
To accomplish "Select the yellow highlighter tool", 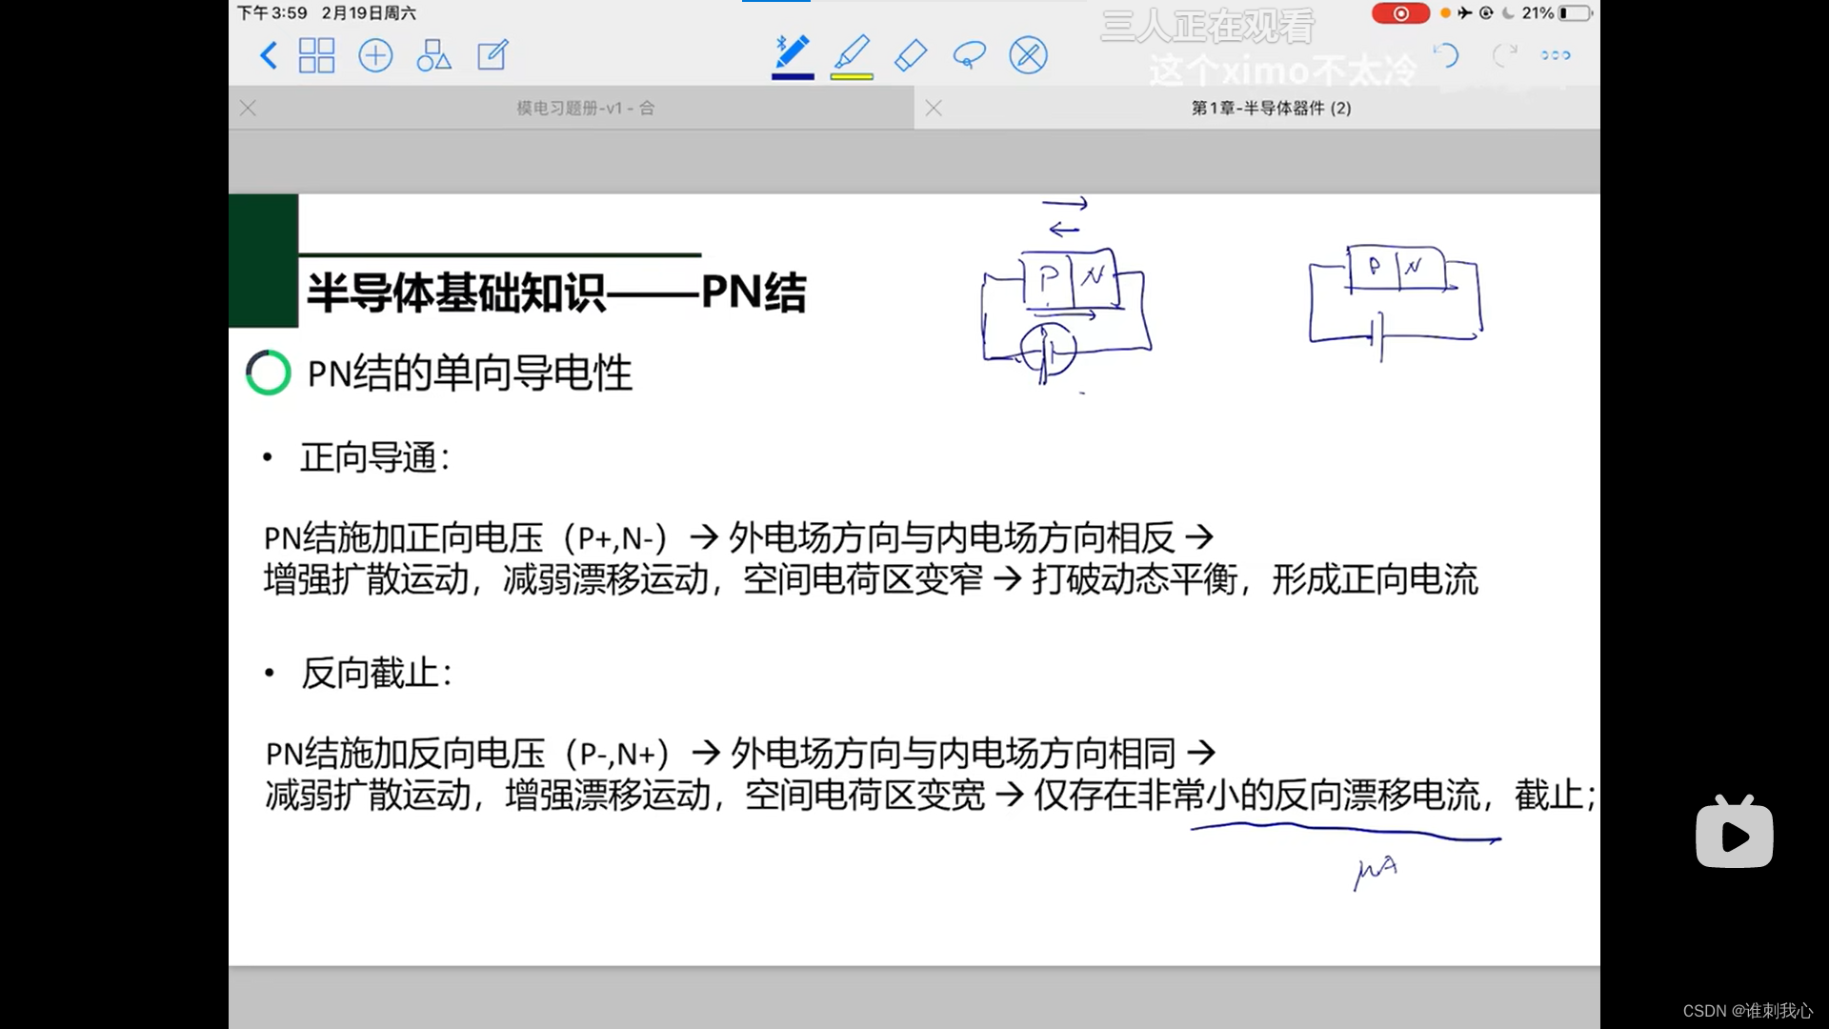I will (852, 52).
